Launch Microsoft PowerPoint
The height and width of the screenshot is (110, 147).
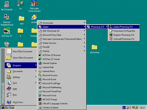coord(62,91)
